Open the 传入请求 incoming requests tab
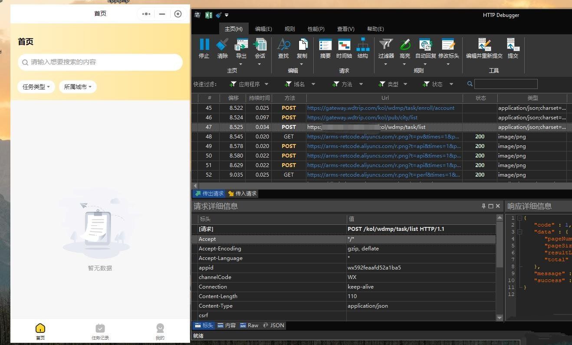 242,194
